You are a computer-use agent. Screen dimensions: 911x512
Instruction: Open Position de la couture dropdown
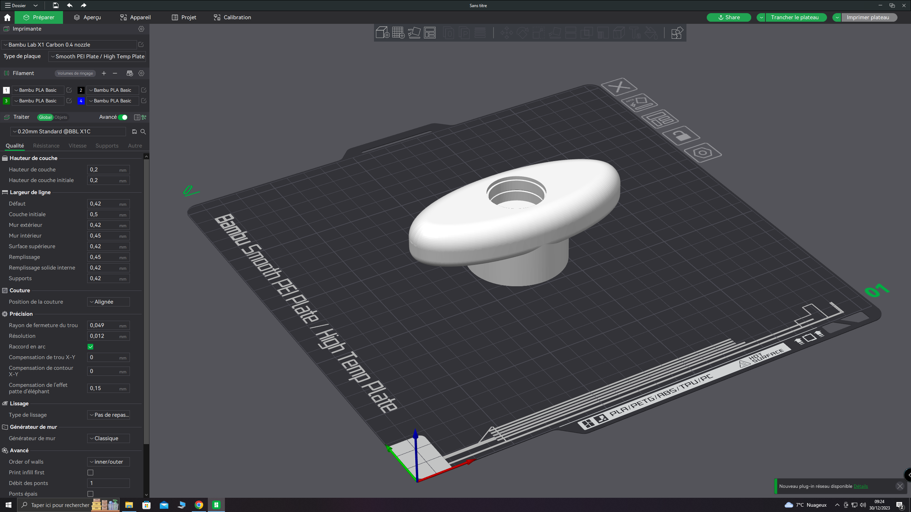[109, 302]
